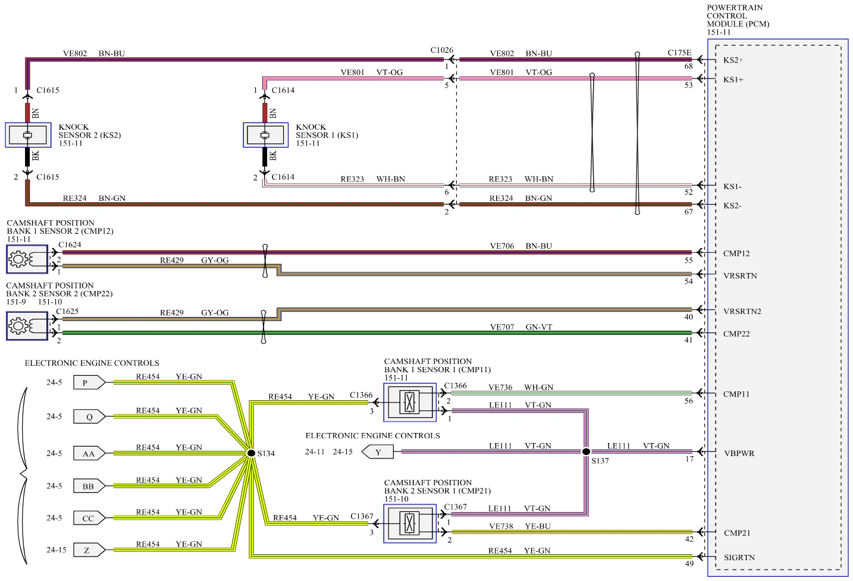Click the KS2- pin label
853x581 pixels.
[x=732, y=206]
